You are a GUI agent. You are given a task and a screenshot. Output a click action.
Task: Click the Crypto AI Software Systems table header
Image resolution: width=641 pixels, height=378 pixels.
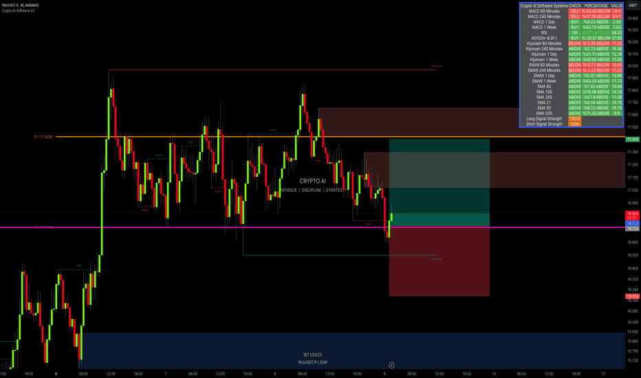(544, 5)
